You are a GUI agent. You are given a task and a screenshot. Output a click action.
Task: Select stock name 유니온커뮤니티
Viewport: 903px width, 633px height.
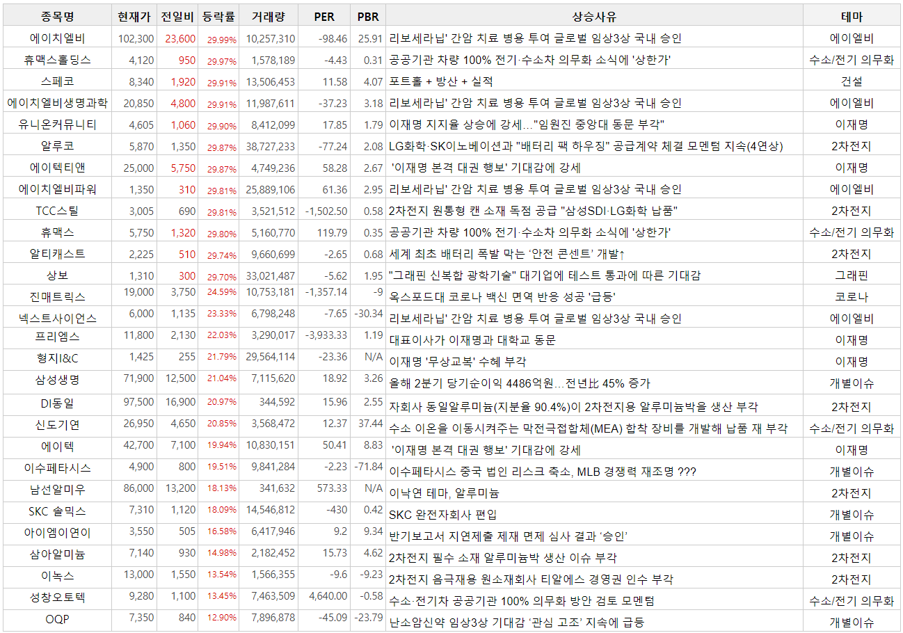[57, 125]
